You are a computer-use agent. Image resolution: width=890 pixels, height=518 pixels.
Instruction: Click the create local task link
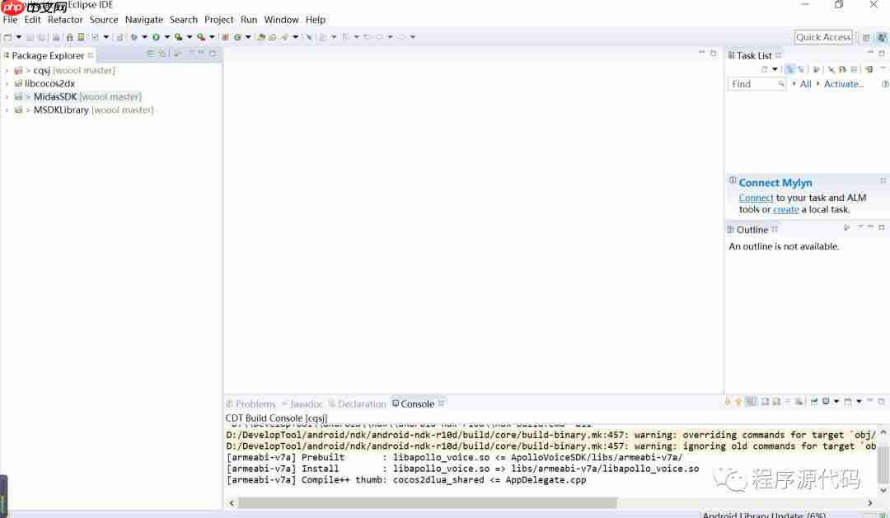(x=785, y=210)
